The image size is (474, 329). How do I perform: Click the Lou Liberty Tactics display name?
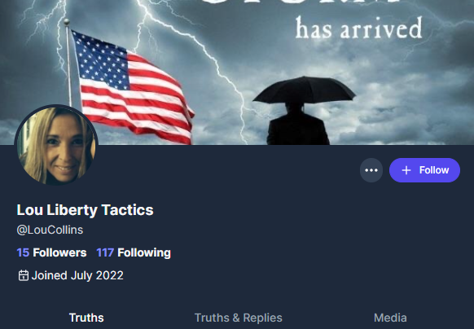tap(86, 210)
